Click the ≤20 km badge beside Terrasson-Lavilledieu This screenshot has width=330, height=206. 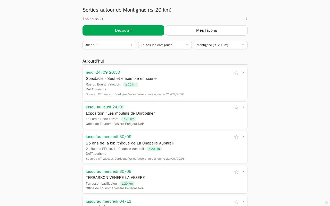[x=127, y=184]
